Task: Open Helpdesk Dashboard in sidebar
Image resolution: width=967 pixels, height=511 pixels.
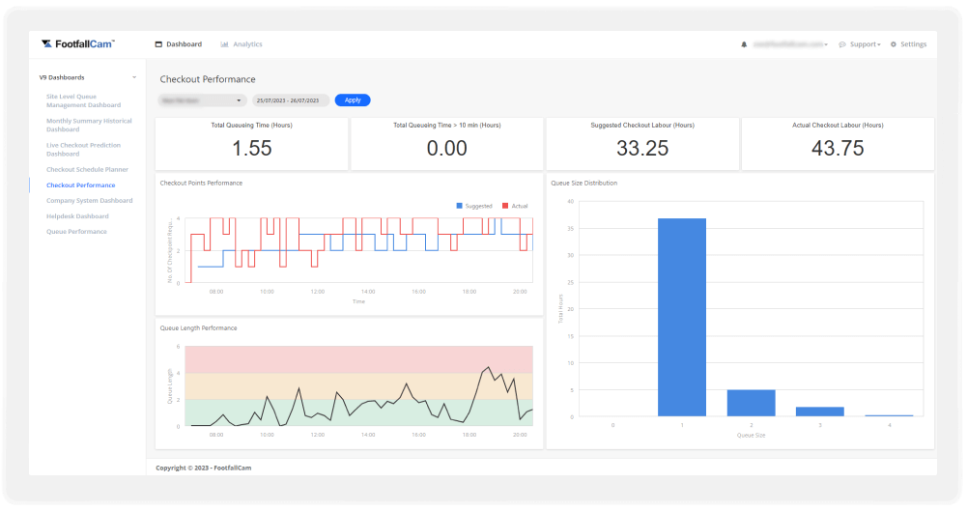Action: tap(77, 216)
